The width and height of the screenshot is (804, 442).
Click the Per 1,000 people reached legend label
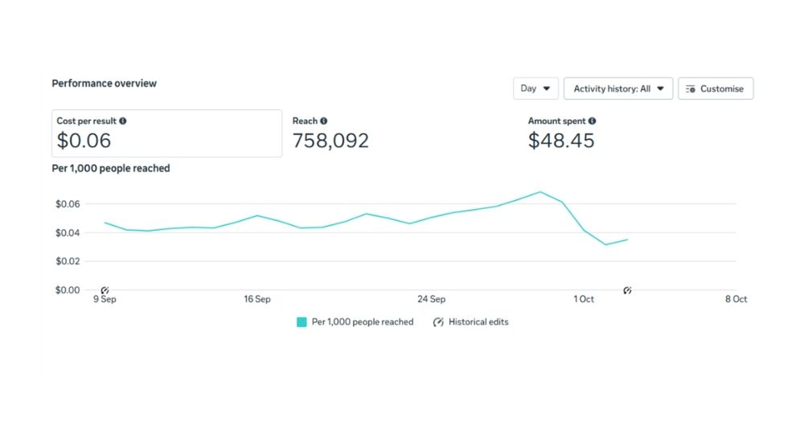pos(363,322)
